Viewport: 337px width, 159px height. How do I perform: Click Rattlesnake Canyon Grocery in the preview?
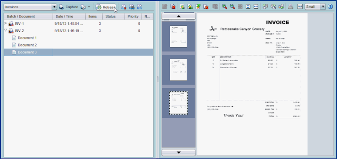[x=243, y=29]
